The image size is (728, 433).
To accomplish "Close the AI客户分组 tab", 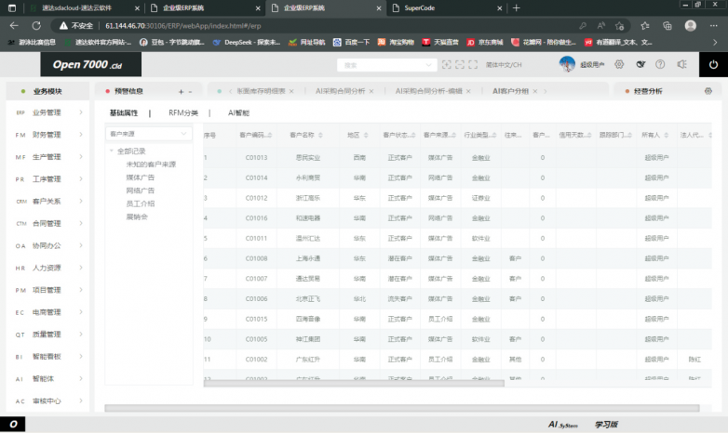I will pyautogui.click(x=536, y=91).
